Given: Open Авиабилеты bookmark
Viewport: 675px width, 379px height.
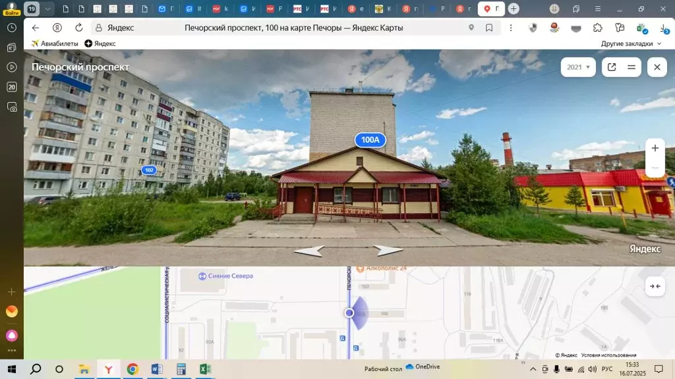Looking at the screenshot, I should 55,43.
